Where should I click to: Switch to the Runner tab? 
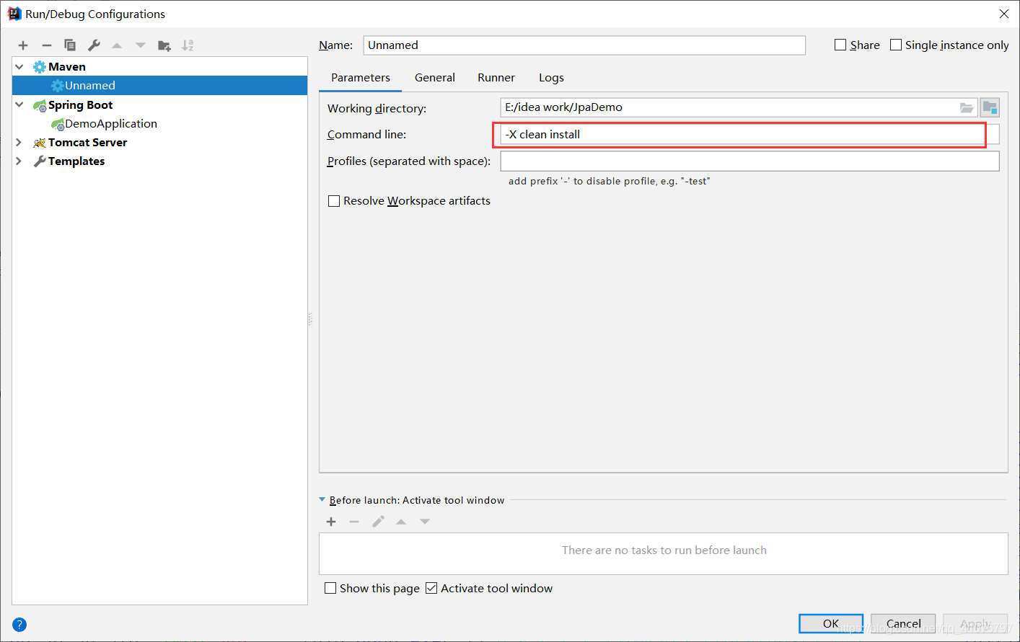click(496, 77)
